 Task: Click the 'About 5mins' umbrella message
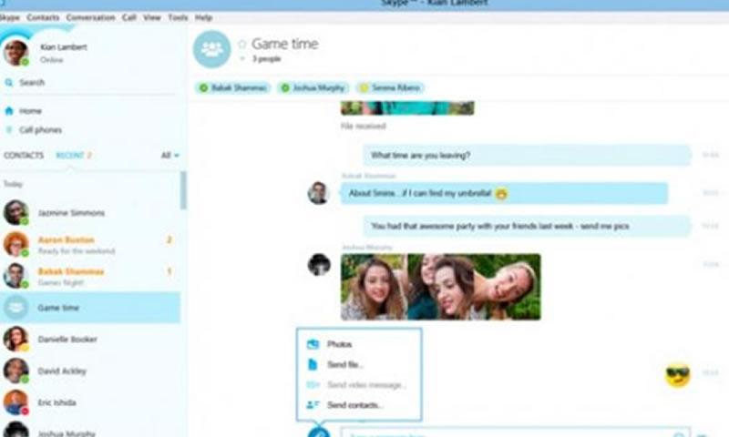[x=504, y=193]
